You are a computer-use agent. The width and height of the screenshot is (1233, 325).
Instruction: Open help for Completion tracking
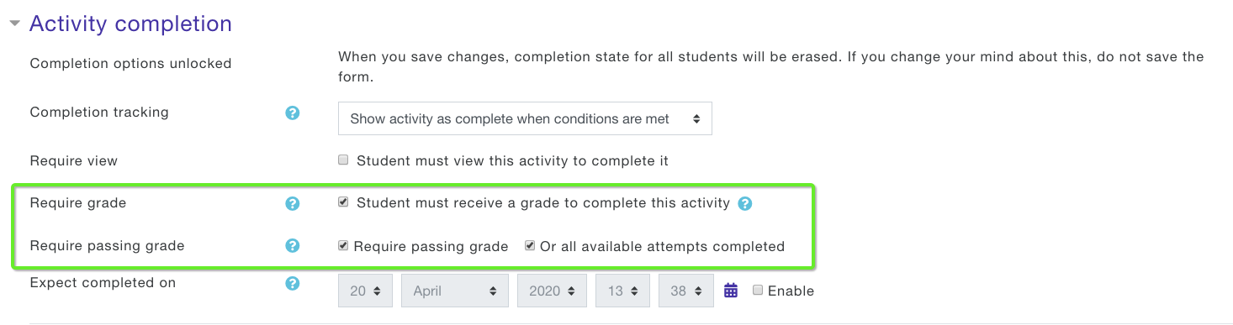[x=292, y=113]
